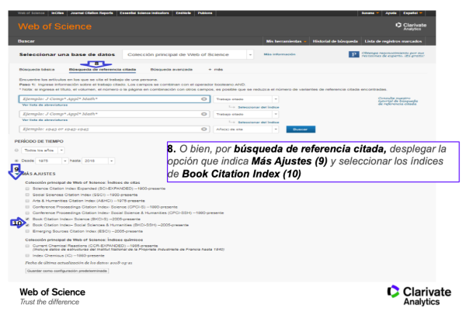Open the hasta 2018 year dropdown
Screen dimensions: 466x311
tap(99, 161)
